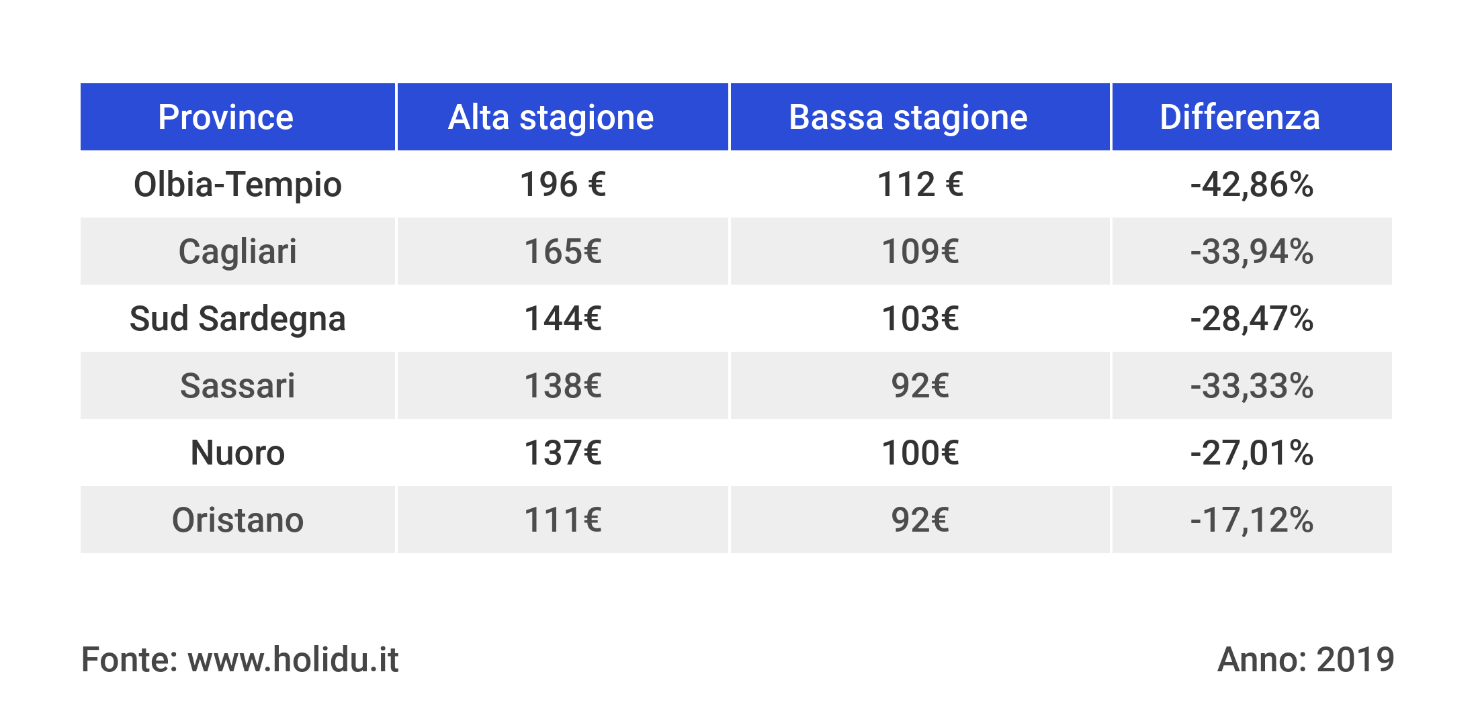Click the Differenza column header
Viewport: 1478px width, 725px height.
point(1240,117)
